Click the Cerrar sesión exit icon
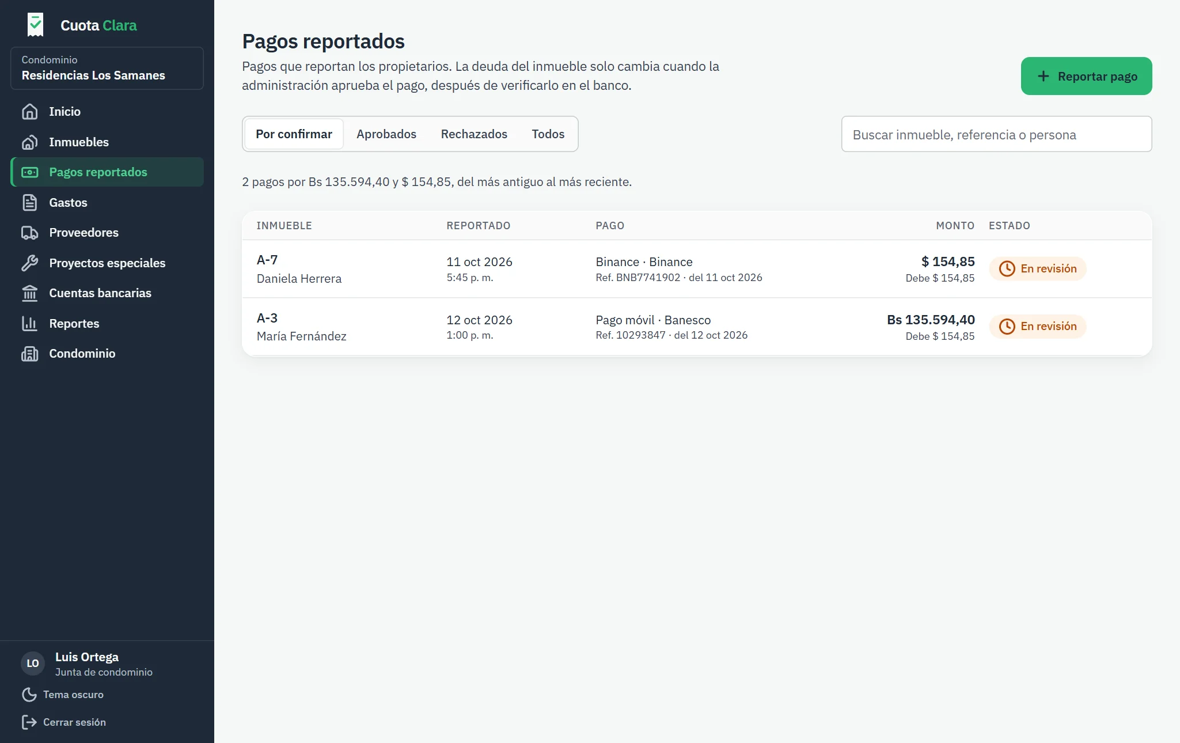The height and width of the screenshot is (743, 1180). coord(29,722)
